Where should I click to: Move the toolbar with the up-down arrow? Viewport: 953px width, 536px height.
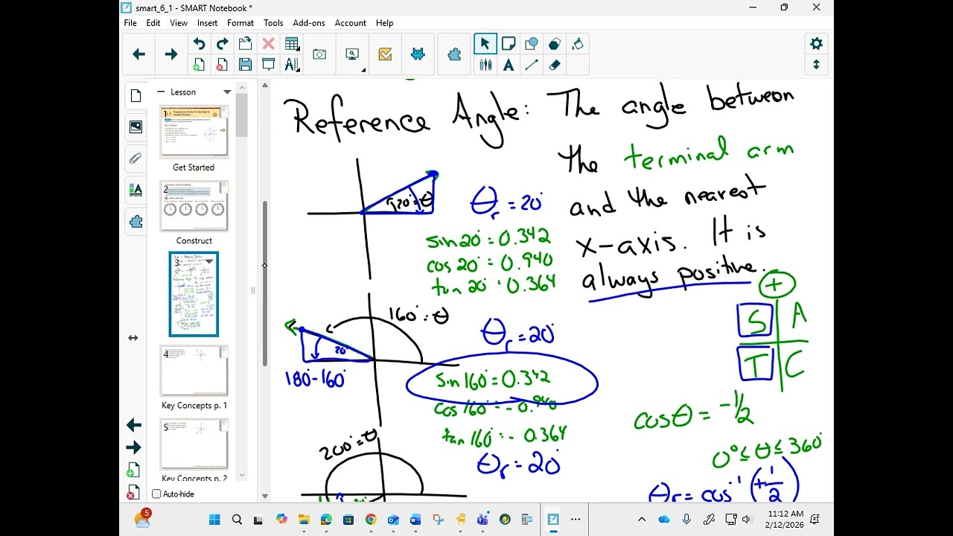point(816,65)
